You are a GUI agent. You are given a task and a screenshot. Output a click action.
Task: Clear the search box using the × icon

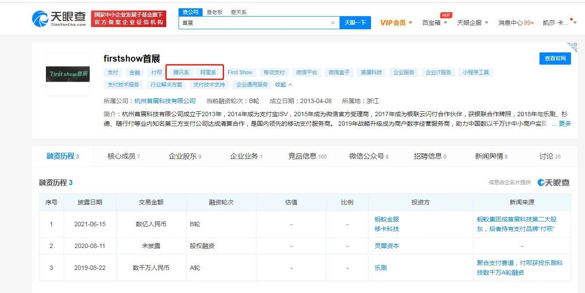[x=333, y=22]
